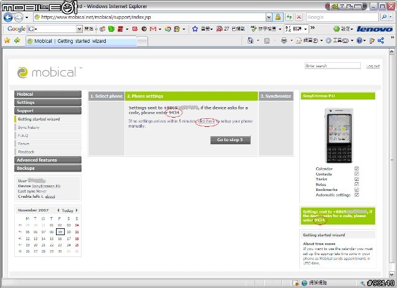This screenshot has width=397, height=288.
Task: Open the Settings sidebar menu
Action: pyautogui.click(x=48, y=103)
